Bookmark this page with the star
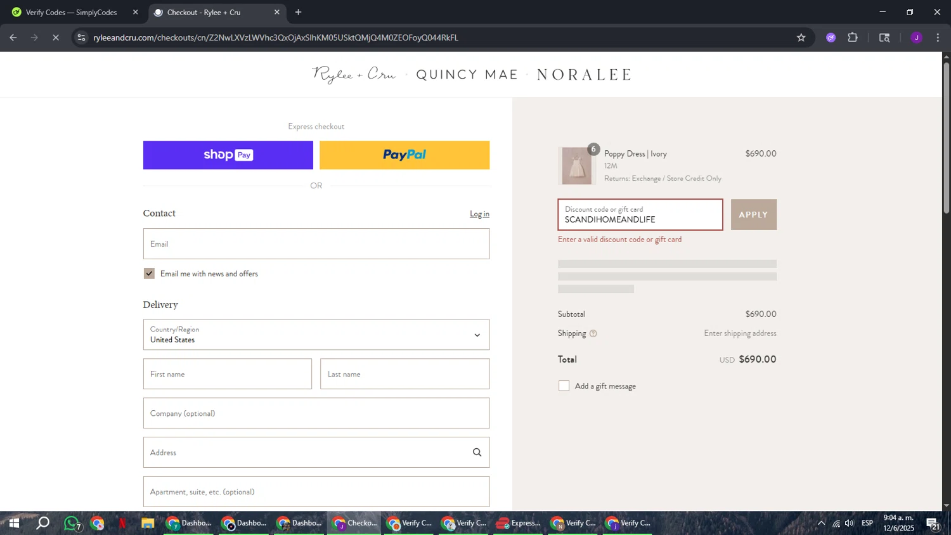 click(x=801, y=37)
